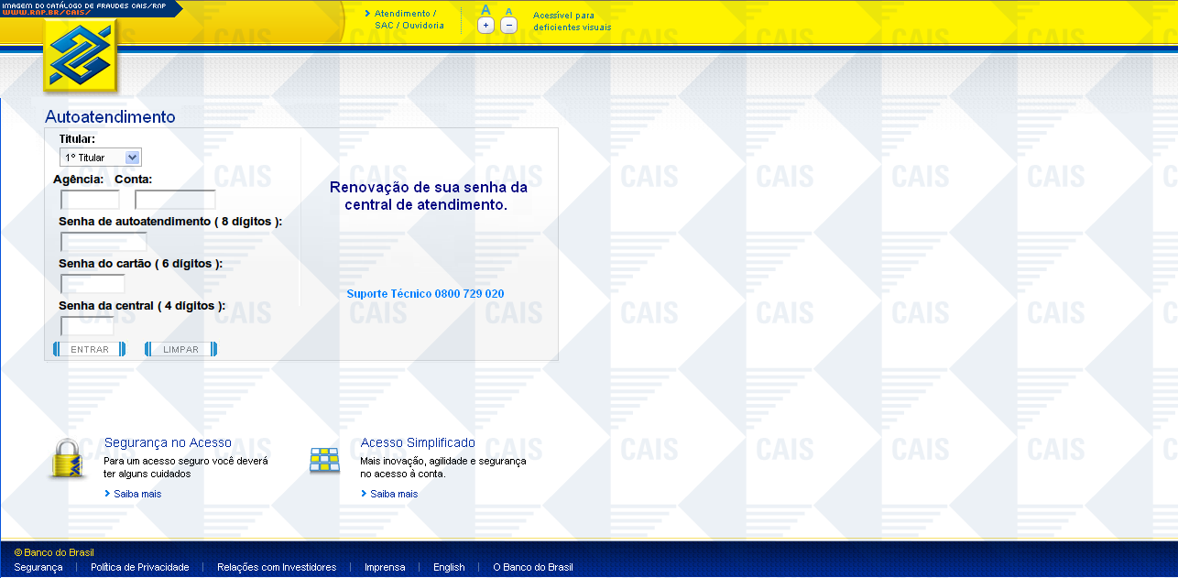Image resolution: width=1178 pixels, height=578 pixels.
Task: Increase font size with plus button
Action: click(x=485, y=26)
